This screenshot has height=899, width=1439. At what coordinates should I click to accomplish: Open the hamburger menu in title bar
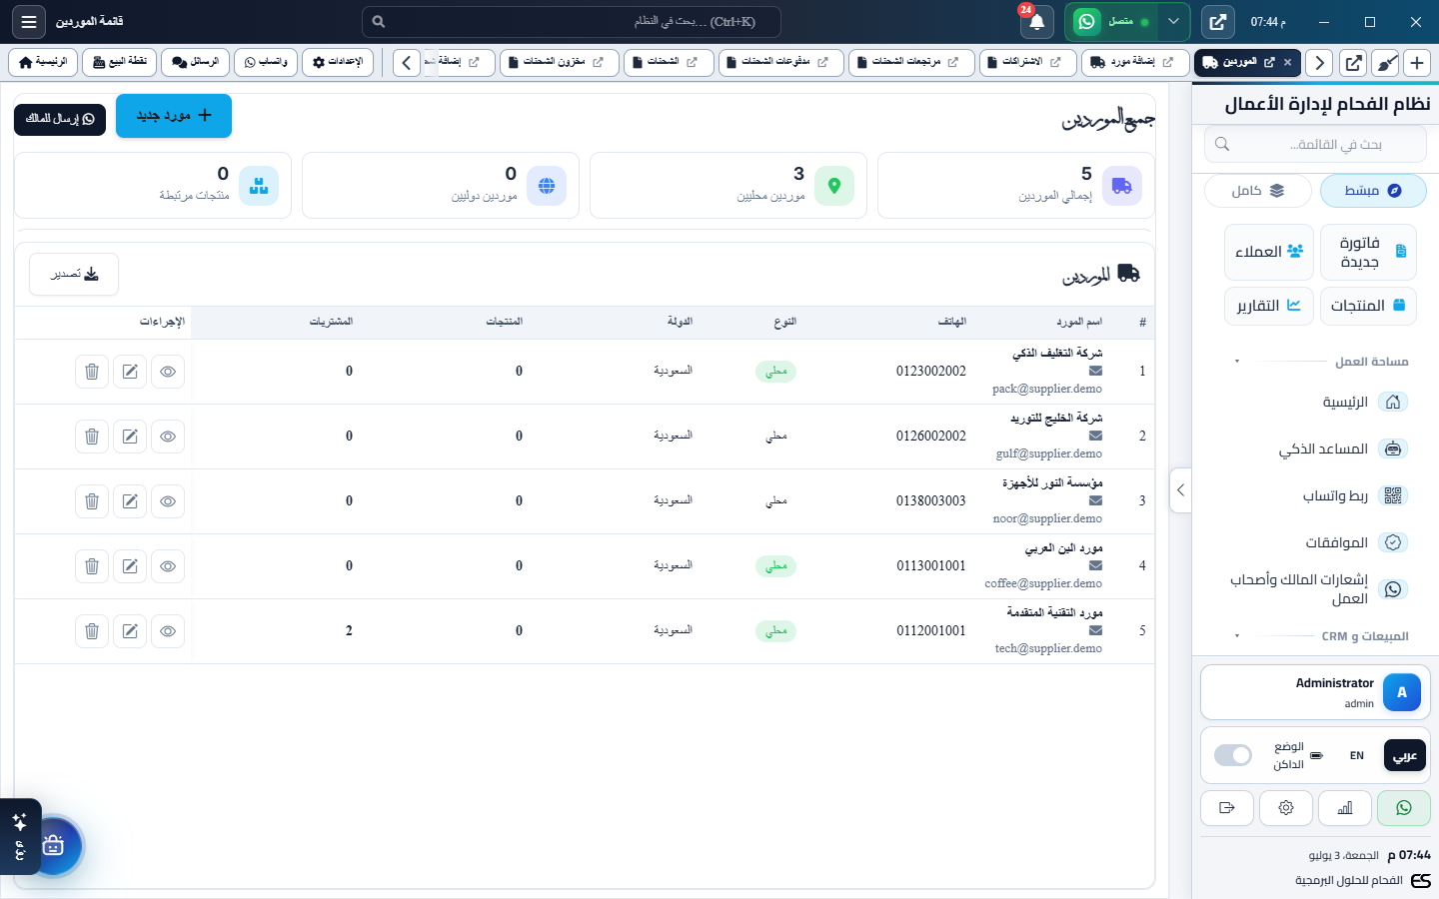point(29,21)
